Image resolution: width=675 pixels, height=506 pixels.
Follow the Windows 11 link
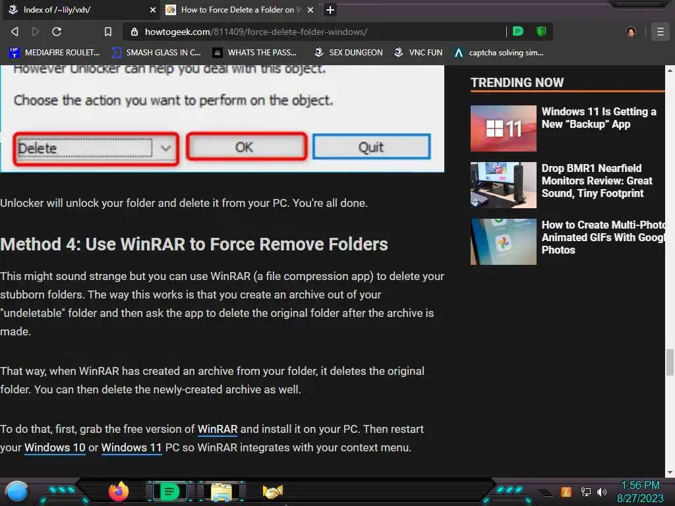pos(131,448)
